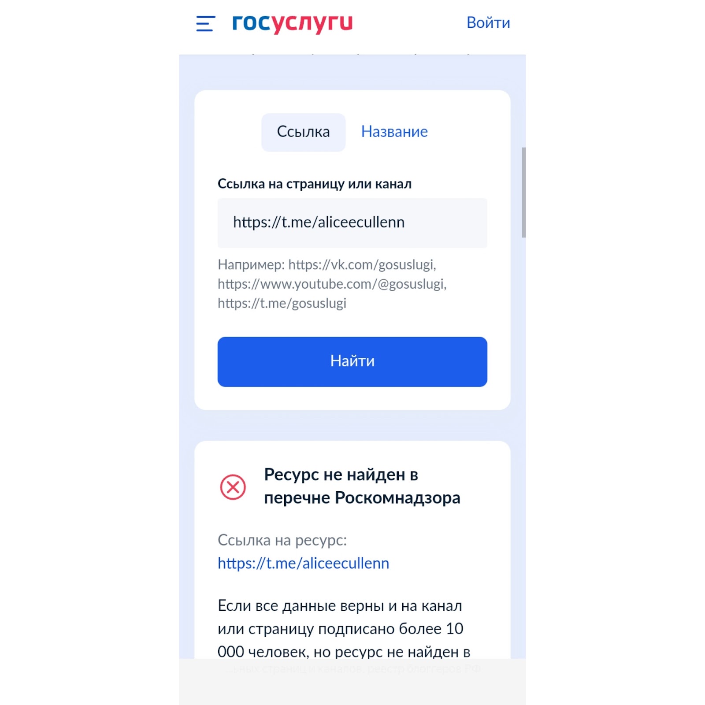Viewport: 705px width, 705px height.
Task: Switch to the Название tab
Action: click(394, 132)
